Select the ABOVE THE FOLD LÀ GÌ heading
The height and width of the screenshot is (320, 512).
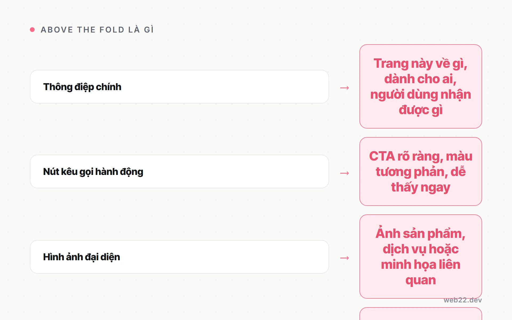click(97, 30)
